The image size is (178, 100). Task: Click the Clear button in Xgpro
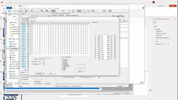pyautogui.click(x=124, y=21)
